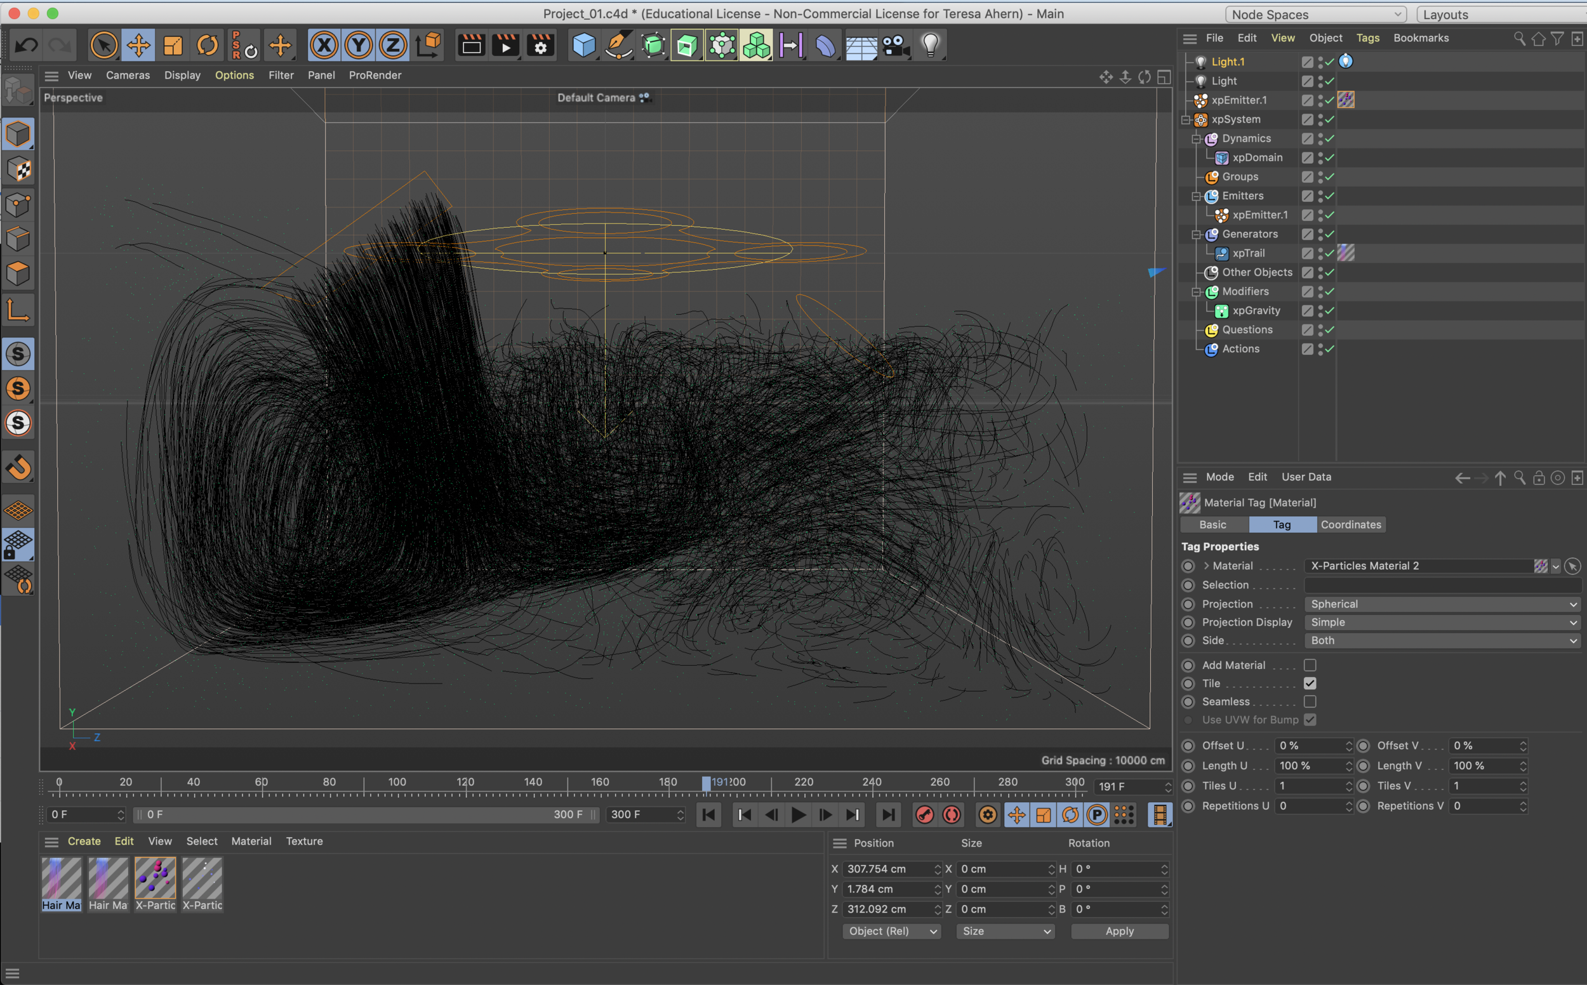Select the Rotate tool
Screen dimensions: 1587x985
pos(207,44)
